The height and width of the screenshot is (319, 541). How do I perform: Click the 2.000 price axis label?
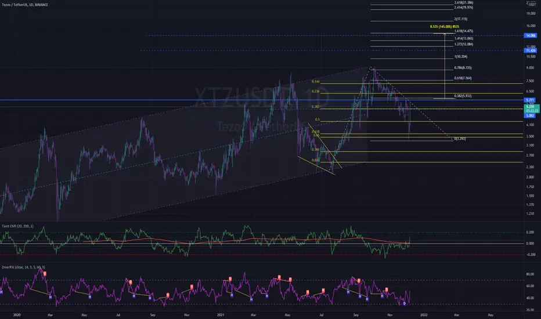click(529, 177)
